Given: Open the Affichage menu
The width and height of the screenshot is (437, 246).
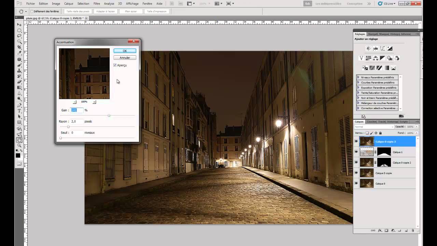Looking at the screenshot, I should click(132, 3).
